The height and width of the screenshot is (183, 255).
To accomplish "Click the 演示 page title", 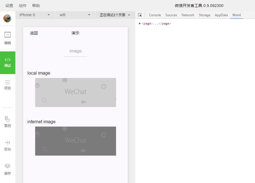I will coord(75,33).
